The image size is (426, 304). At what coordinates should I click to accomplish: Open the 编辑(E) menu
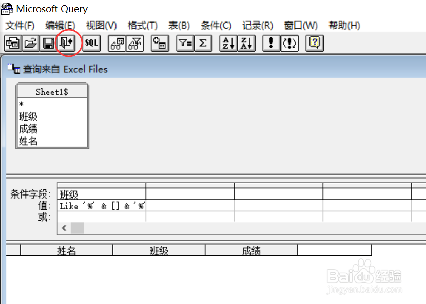60,26
